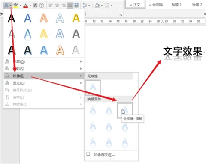Toggle character shading A button

[x=35, y=6]
